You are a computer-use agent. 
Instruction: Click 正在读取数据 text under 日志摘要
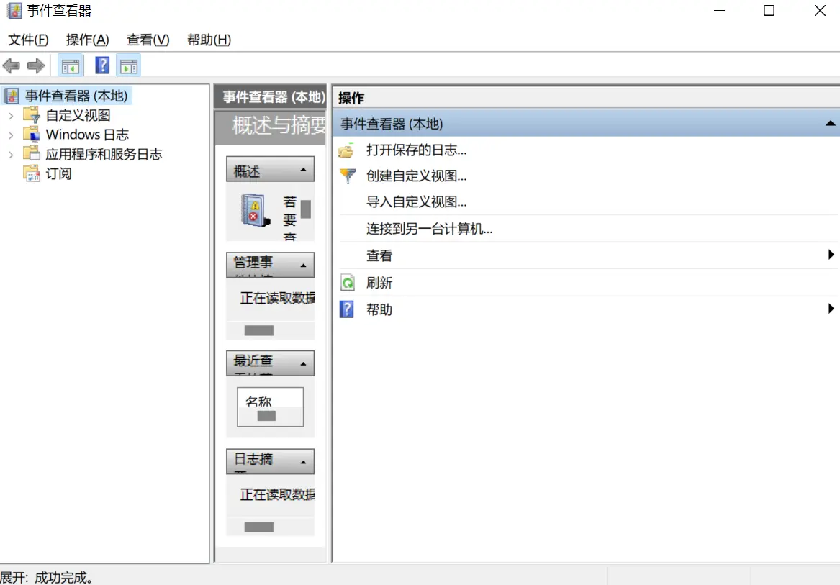278,494
